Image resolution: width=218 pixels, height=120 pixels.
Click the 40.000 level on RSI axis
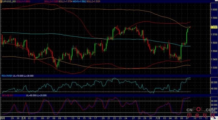coord(214,89)
